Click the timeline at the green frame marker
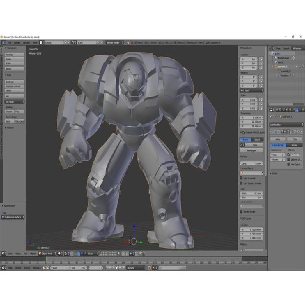Viewport: 305px width, 305px height. 46,259
